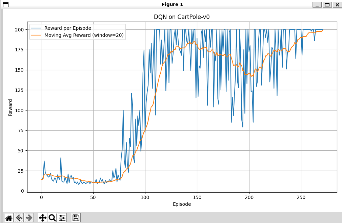
Task: Reset the view with the Home icon
Action: [9, 218]
